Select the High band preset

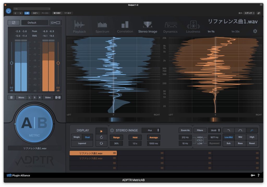tap(252, 137)
